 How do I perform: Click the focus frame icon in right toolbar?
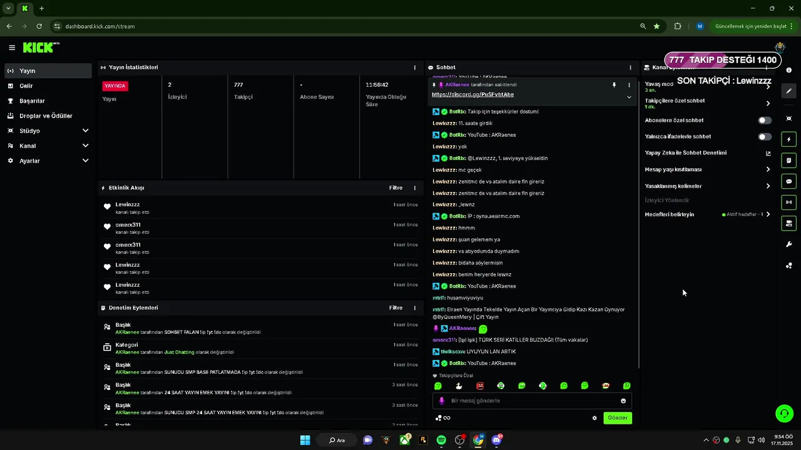(789, 118)
